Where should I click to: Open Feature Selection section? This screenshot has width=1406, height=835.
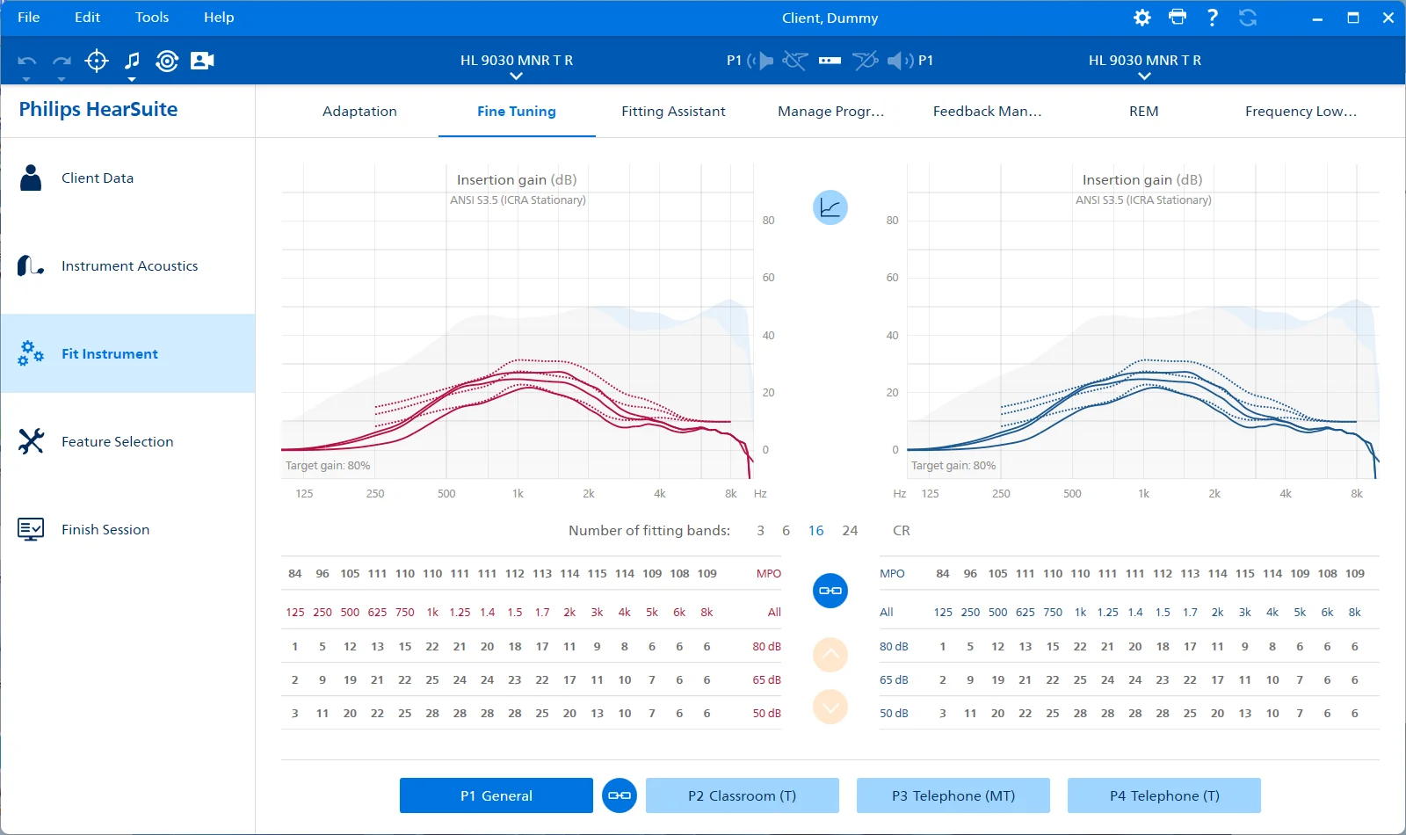(128, 441)
